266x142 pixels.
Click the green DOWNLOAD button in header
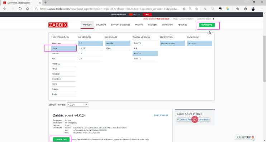click(207, 25)
